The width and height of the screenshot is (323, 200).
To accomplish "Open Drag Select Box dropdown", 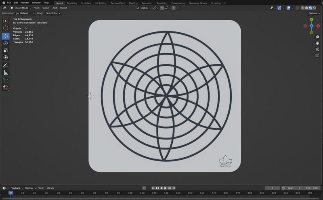I will pos(53,13).
